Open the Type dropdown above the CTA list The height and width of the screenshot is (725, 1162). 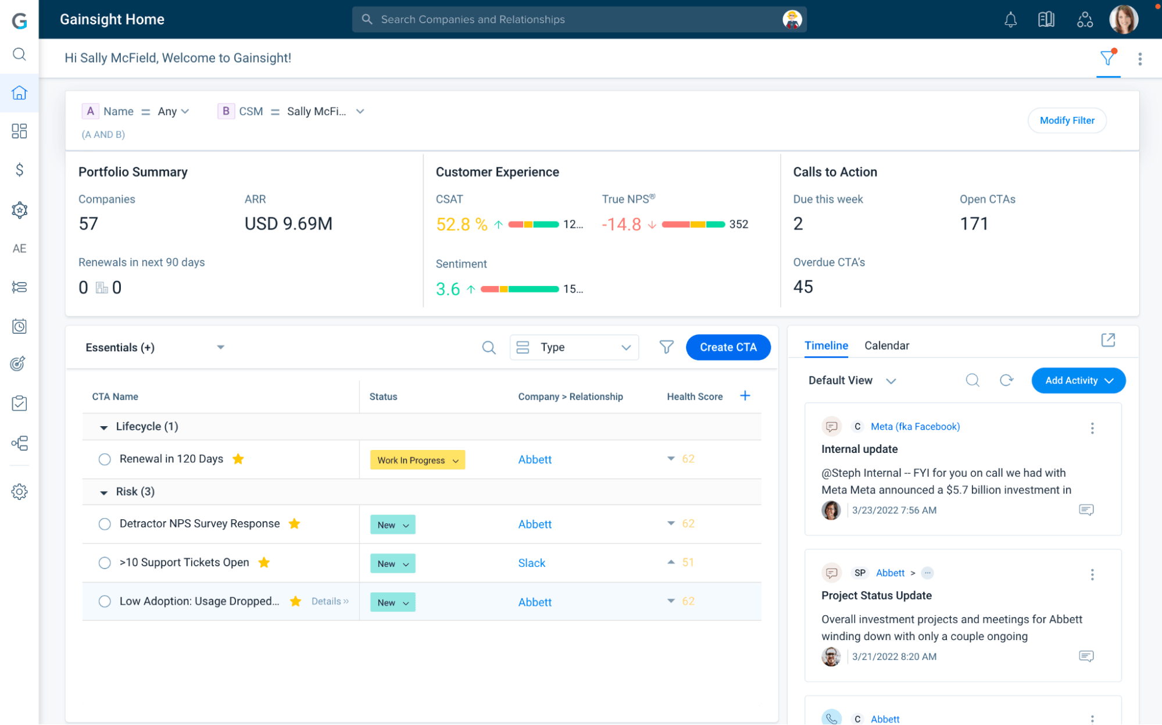574,347
